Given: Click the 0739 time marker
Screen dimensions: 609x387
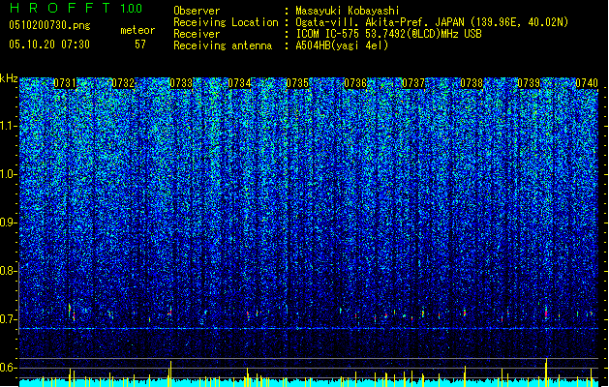Looking at the screenshot, I should click(529, 83).
